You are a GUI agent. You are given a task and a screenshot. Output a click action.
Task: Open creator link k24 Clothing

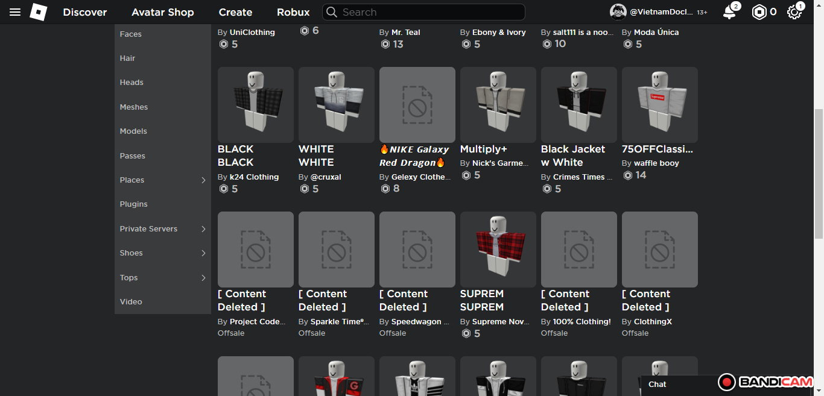[254, 177]
